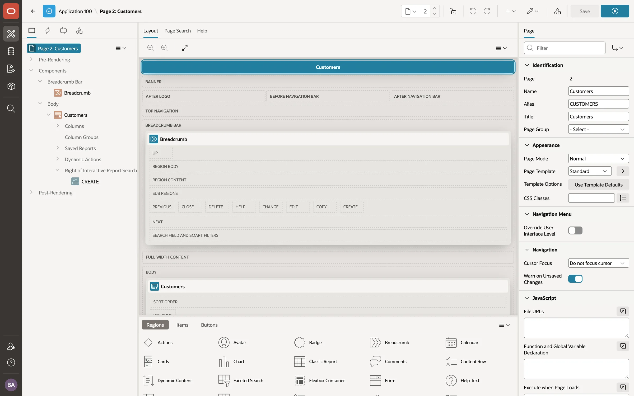
Task: Switch to the Page Search tab
Action: pyautogui.click(x=178, y=31)
